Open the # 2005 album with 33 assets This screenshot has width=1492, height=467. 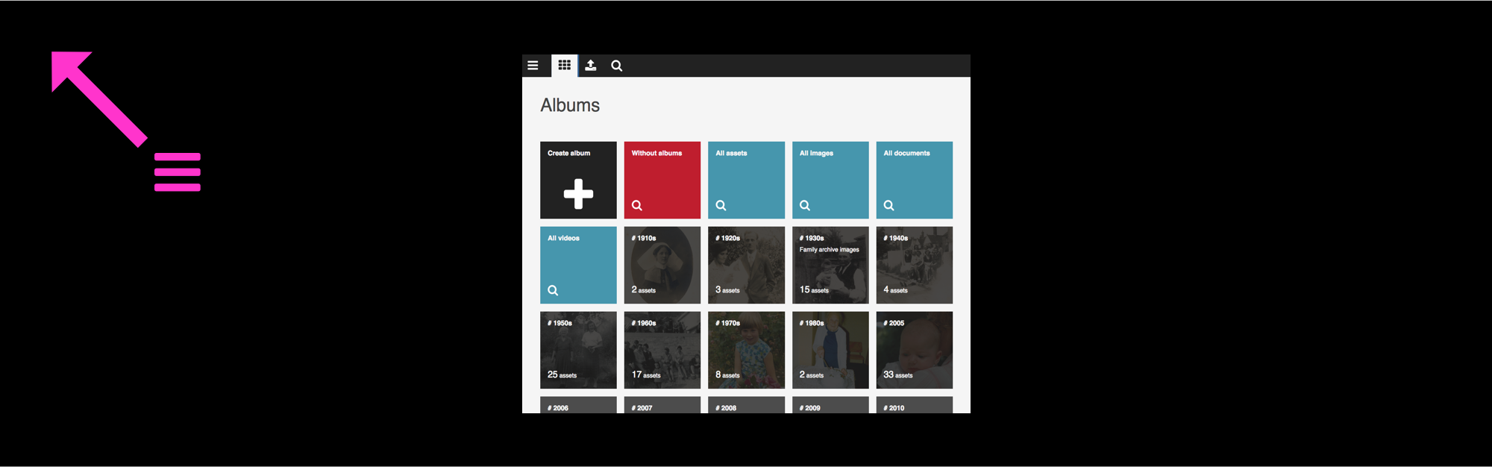coord(915,350)
